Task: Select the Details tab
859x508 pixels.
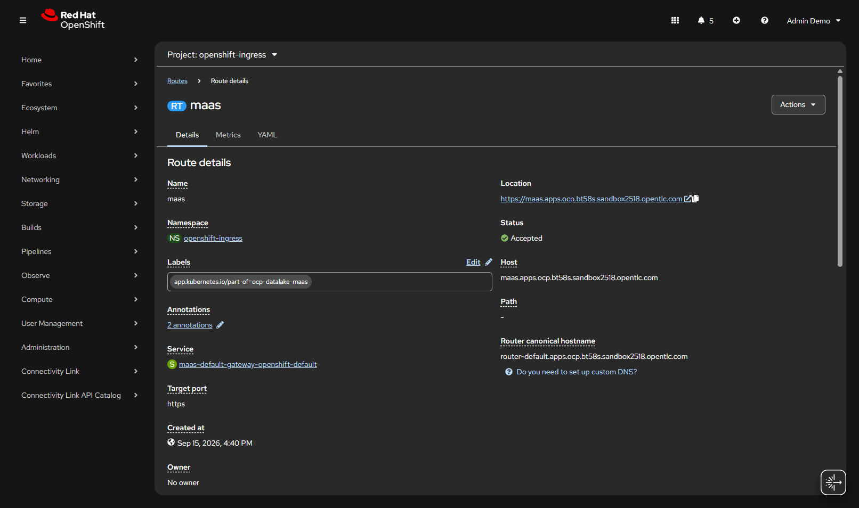Action: point(187,135)
